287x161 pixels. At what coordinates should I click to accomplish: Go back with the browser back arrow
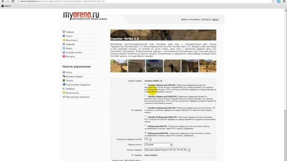[x=3, y=1]
